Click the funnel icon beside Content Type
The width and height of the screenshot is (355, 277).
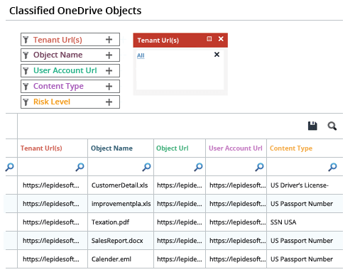pyautogui.click(x=26, y=87)
